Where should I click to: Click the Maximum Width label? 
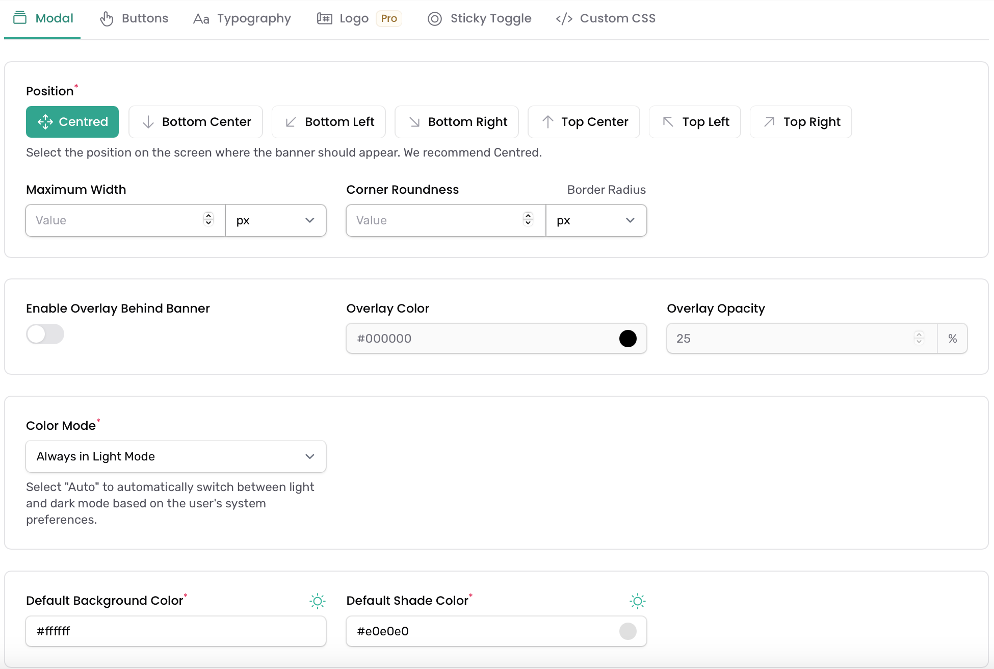pos(76,190)
